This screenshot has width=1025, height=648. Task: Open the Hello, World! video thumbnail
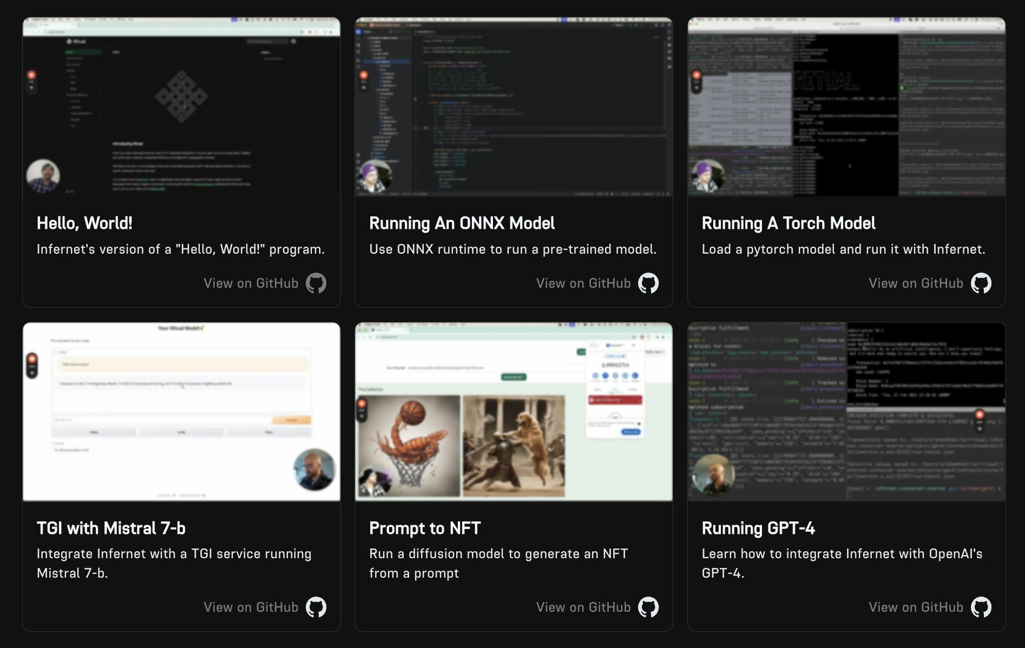pyautogui.click(x=181, y=107)
